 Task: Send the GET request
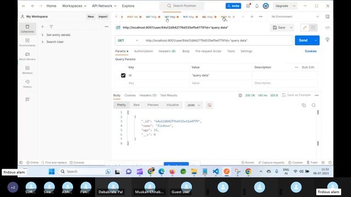(303, 40)
